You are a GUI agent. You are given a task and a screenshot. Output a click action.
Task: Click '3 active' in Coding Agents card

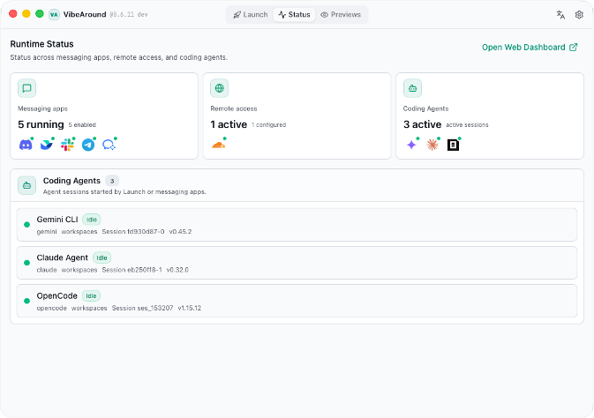(423, 124)
